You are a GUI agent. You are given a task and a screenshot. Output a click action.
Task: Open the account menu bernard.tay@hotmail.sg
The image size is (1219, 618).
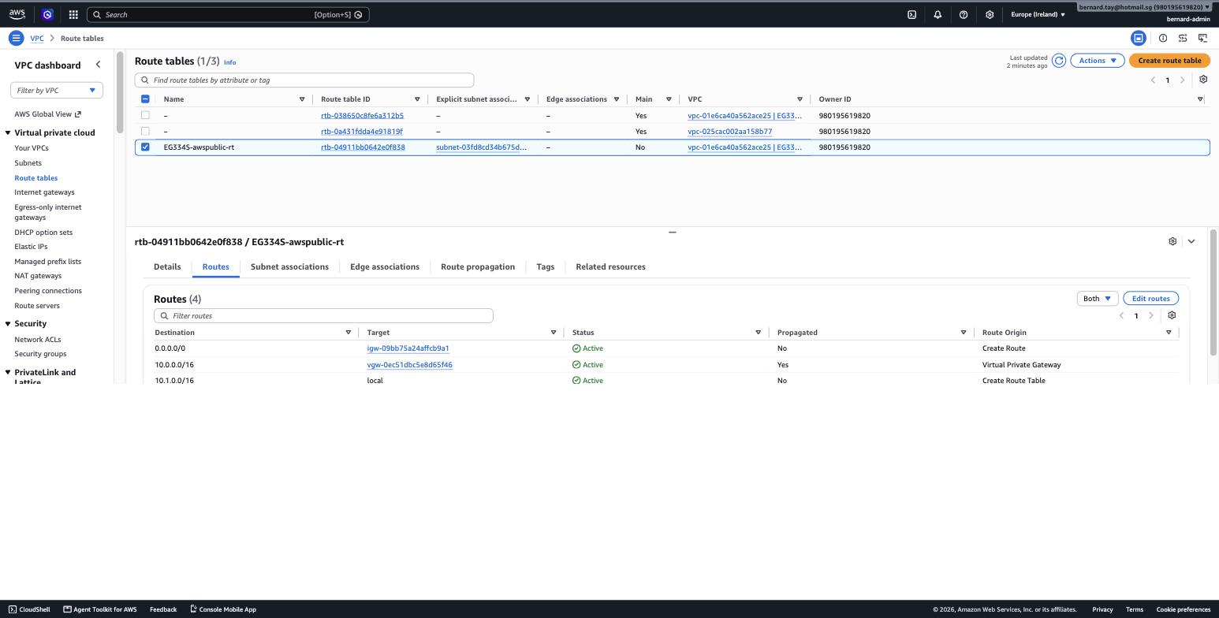click(x=1144, y=7)
